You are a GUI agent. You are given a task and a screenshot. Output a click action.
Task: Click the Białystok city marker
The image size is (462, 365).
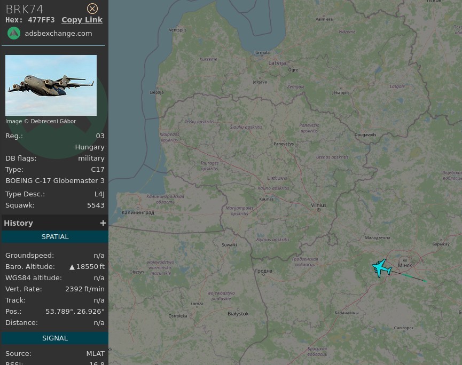tap(238, 310)
